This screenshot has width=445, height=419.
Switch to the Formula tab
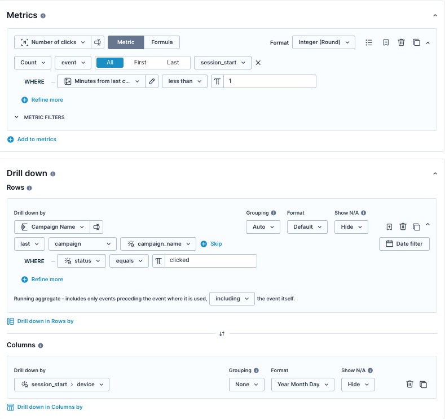tap(162, 42)
